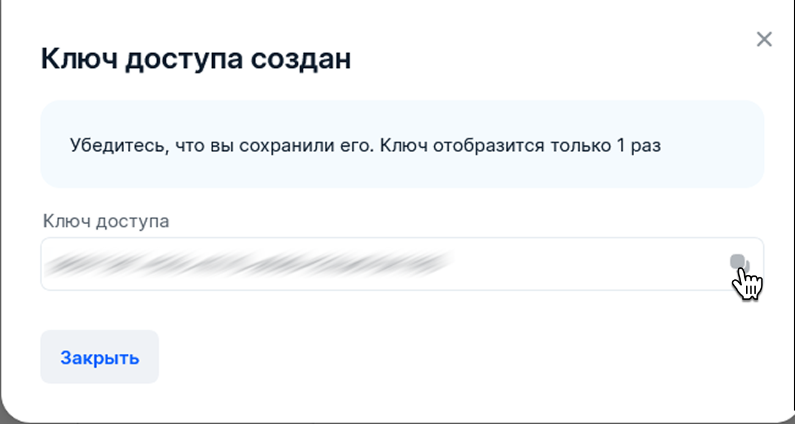Click the Ключ доступа field label
The height and width of the screenshot is (424, 795).
(106, 221)
